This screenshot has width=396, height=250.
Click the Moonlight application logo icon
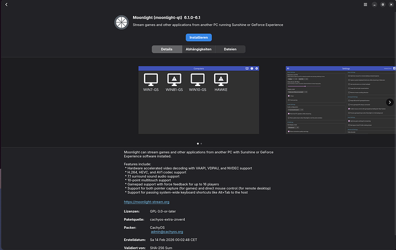tap(122, 22)
